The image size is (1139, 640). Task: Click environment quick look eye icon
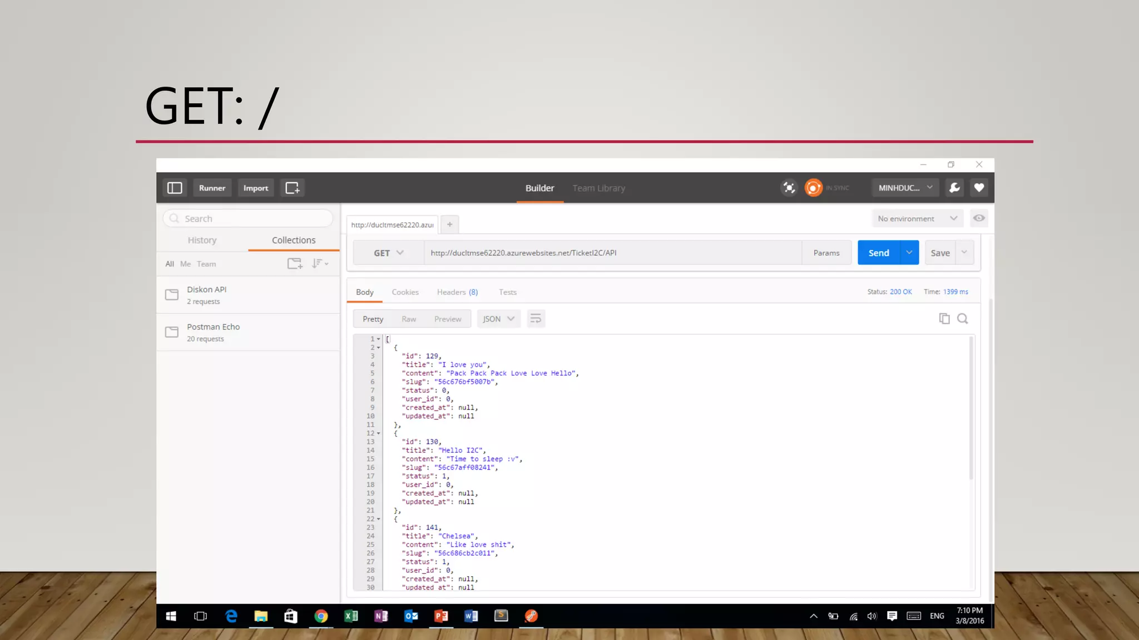click(x=979, y=218)
